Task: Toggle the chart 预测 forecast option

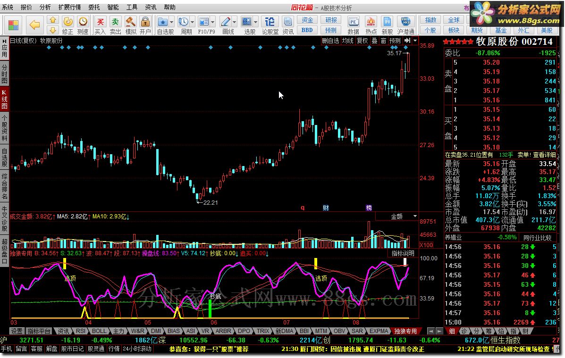Action: click(x=395, y=41)
